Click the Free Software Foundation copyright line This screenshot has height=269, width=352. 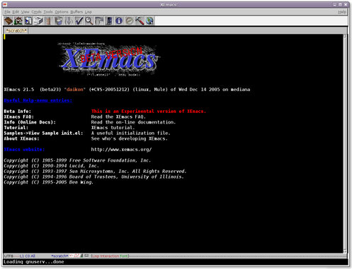(77, 160)
